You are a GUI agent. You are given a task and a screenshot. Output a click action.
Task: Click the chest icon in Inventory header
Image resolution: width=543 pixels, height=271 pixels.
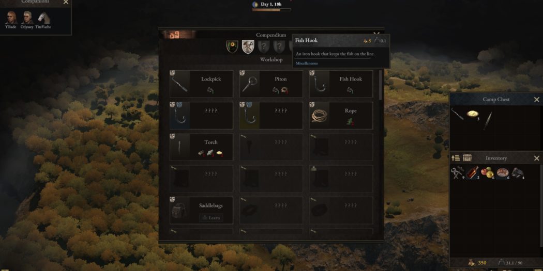point(467,158)
